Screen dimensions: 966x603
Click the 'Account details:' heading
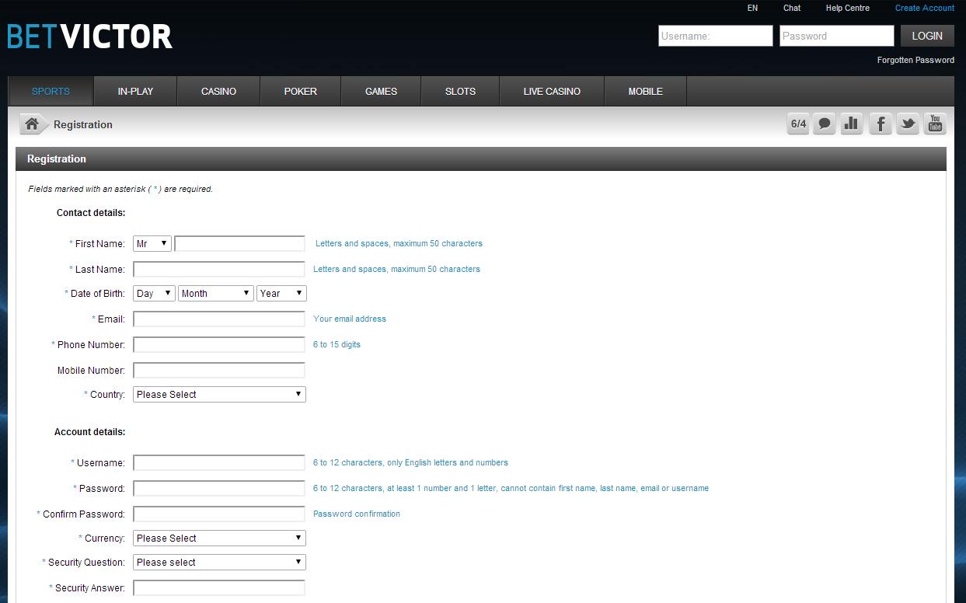tap(90, 432)
